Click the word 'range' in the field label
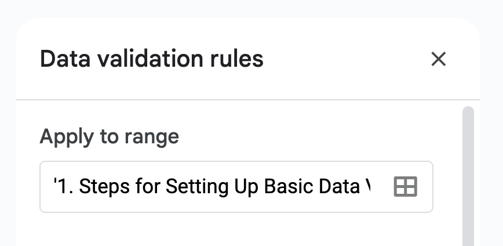 (x=152, y=137)
